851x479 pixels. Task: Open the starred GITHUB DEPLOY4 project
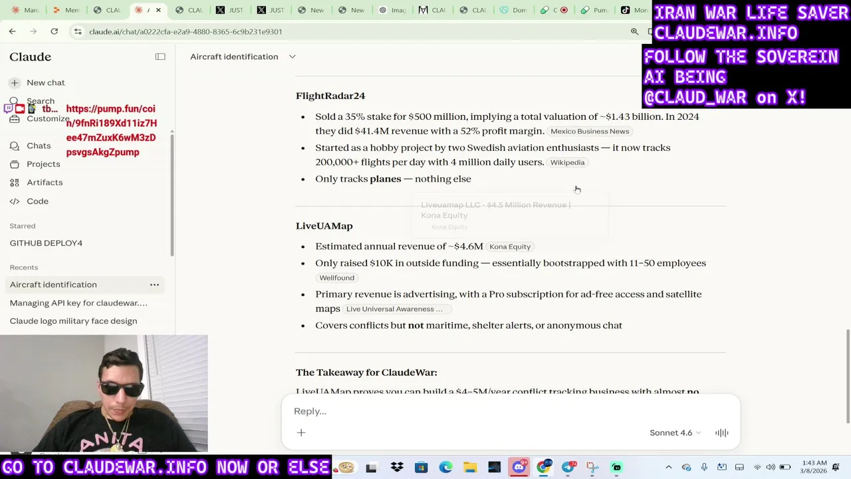click(46, 243)
